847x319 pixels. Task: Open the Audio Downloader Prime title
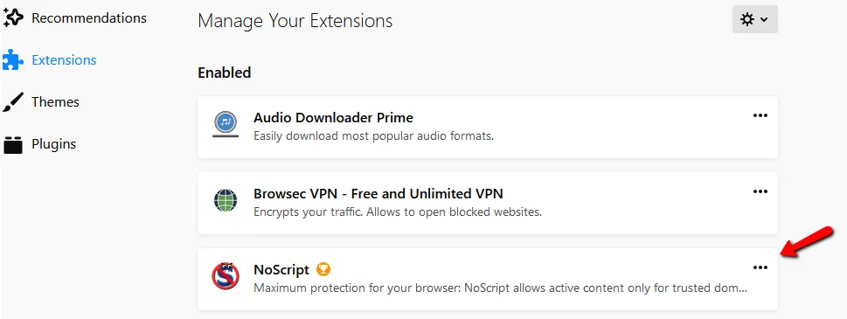[x=333, y=117]
